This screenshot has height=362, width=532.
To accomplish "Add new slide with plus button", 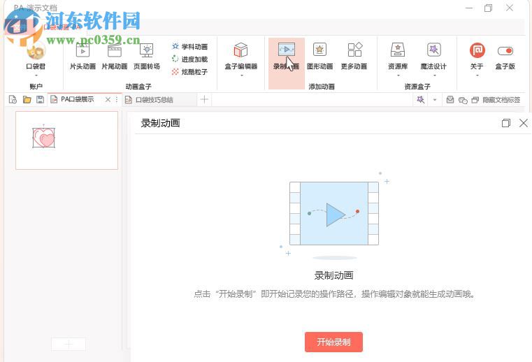I will click(69, 344).
